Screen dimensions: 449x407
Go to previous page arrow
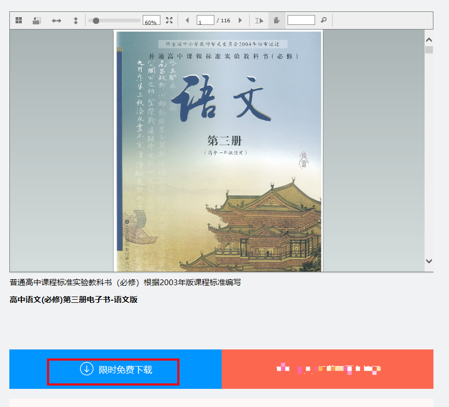[x=187, y=20]
